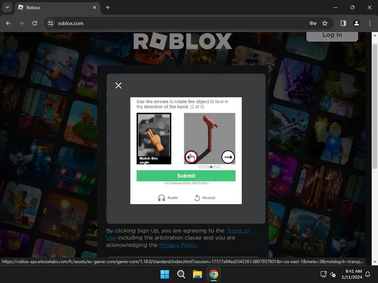Select the highlighted green progress dot
Image resolution: width=378 pixels, height=283 pixels.
pyautogui.click(x=211, y=167)
